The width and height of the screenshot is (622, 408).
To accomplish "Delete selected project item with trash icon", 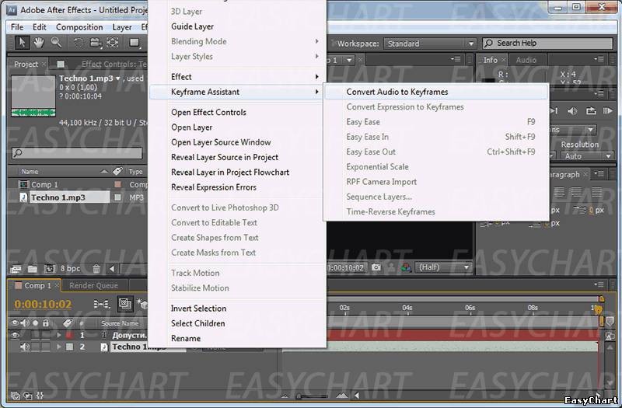I will pos(96,269).
